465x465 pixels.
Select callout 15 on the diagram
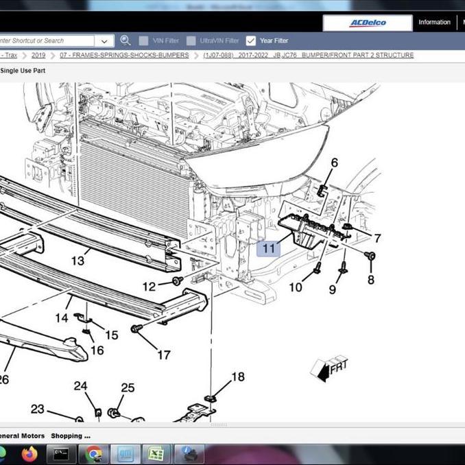pyautogui.click(x=112, y=335)
